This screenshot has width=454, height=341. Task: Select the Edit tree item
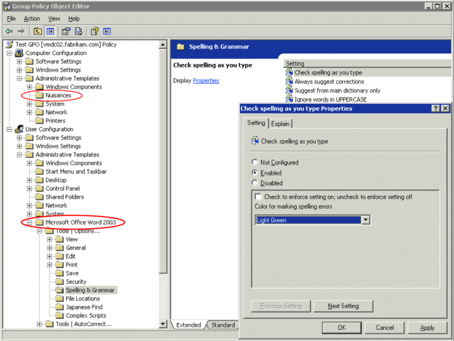70,256
